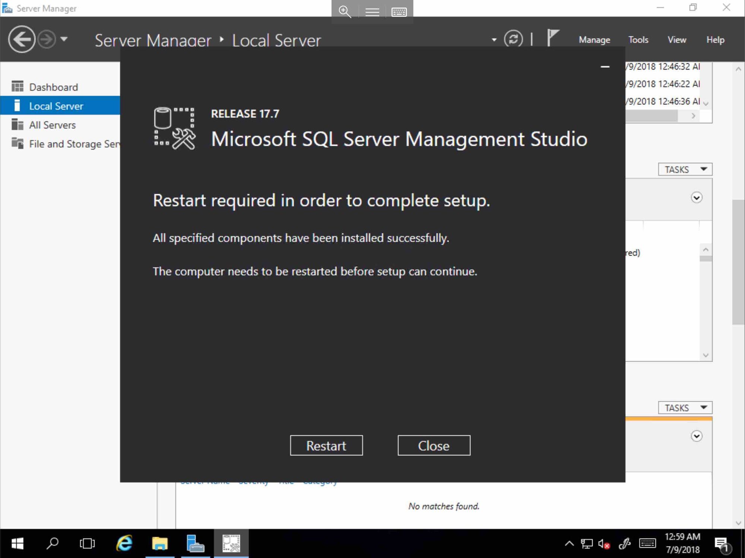Expand the TASKS dropdown in lower panel
The image size is (745, 558).
click(x=684, y=407)
